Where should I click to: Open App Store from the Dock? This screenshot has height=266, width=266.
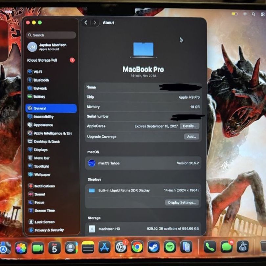[104, 247]
